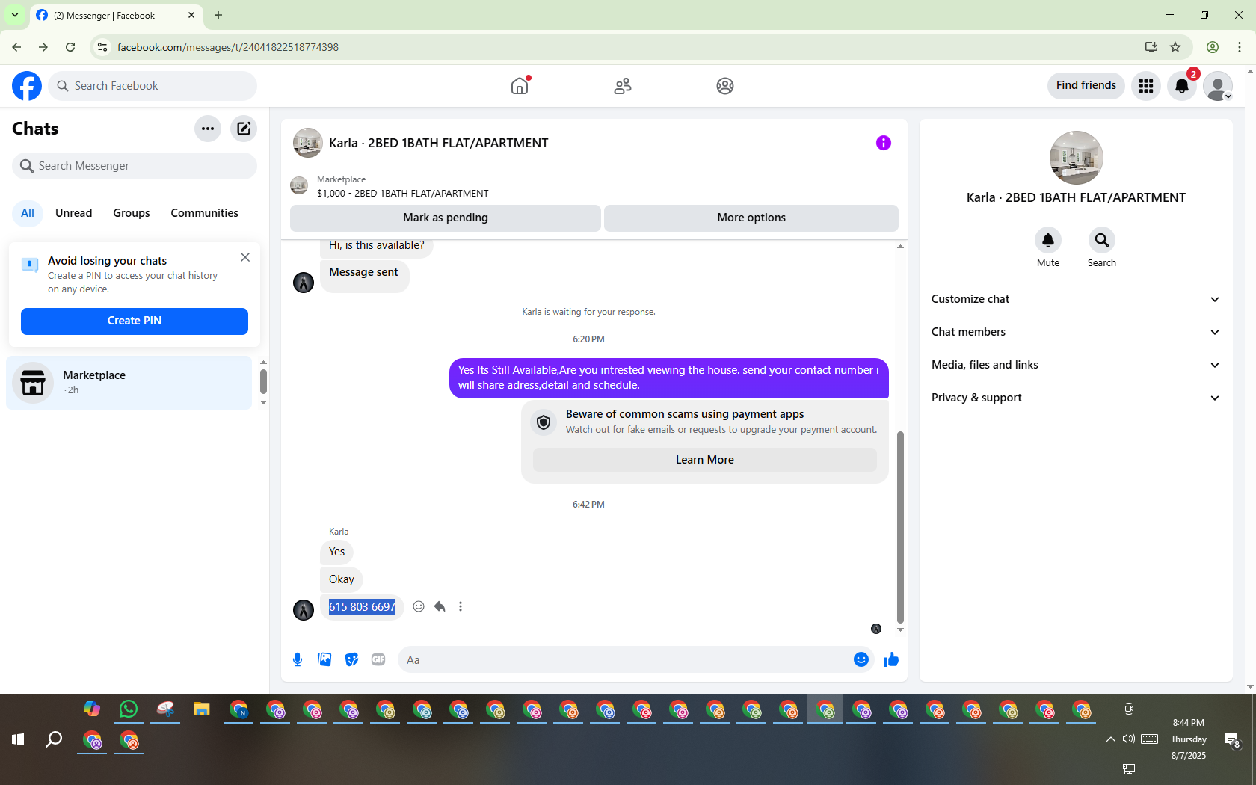1256x785 pixels.
Task: Click Mark as pending
Action: [446, 218]
